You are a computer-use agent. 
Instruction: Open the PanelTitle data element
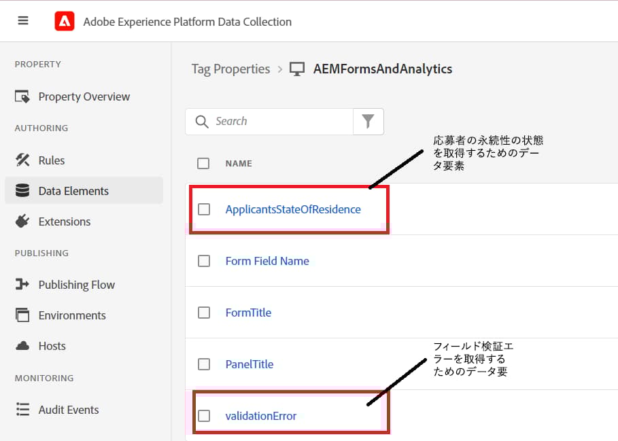coord(249,364)
